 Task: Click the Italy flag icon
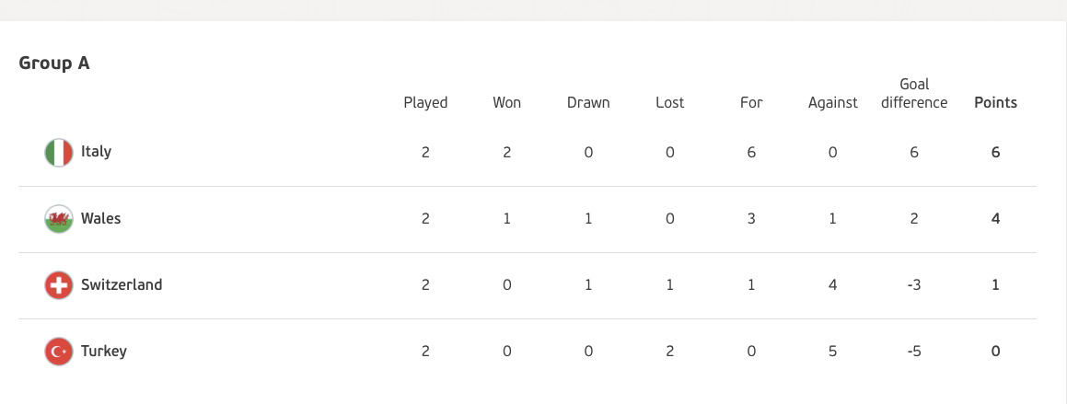59,153
